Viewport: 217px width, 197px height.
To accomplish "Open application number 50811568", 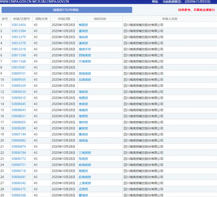I will click(19, 61).
